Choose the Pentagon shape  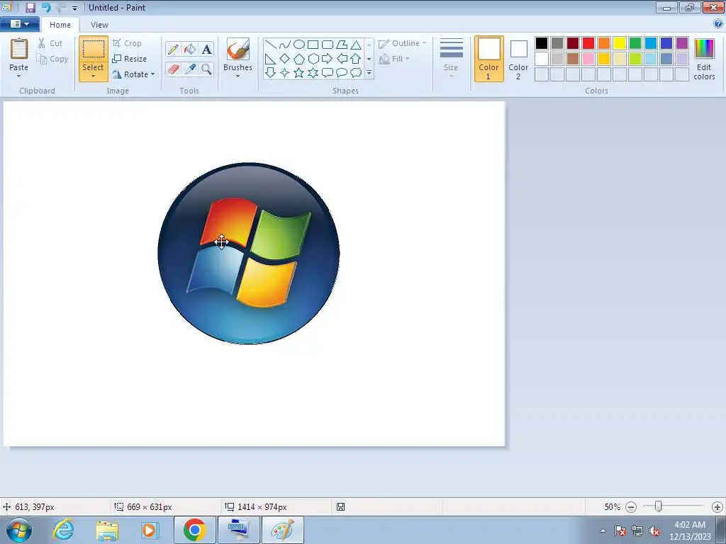coord(299,59)
